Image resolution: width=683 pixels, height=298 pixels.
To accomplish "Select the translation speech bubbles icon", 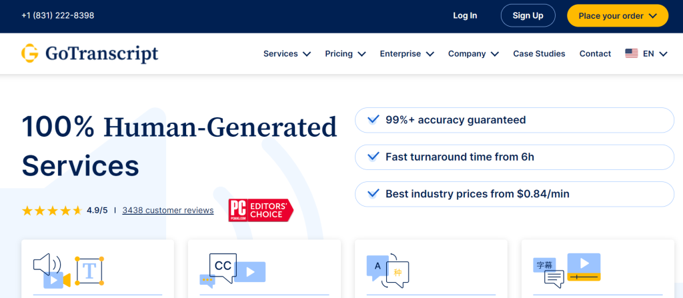I will (388, 270).
